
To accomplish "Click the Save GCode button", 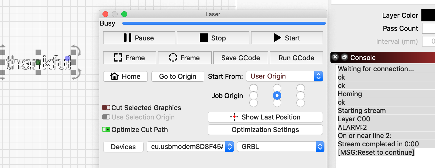I will click(241, 58).
